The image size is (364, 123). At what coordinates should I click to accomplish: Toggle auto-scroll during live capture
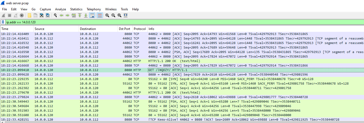pos(92,15)
